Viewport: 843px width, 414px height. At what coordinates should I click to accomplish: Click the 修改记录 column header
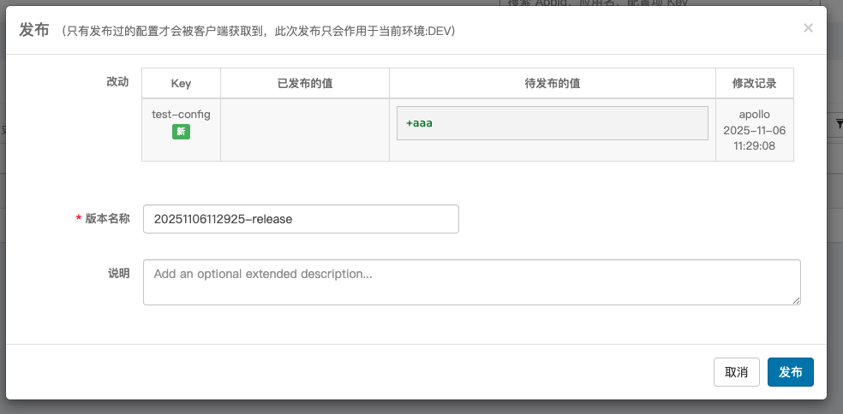(x=754, y=83)
